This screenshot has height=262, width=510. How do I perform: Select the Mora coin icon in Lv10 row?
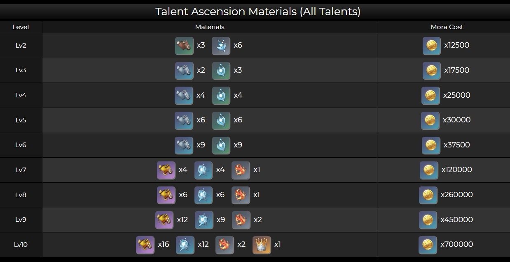[x=428, y=245]
